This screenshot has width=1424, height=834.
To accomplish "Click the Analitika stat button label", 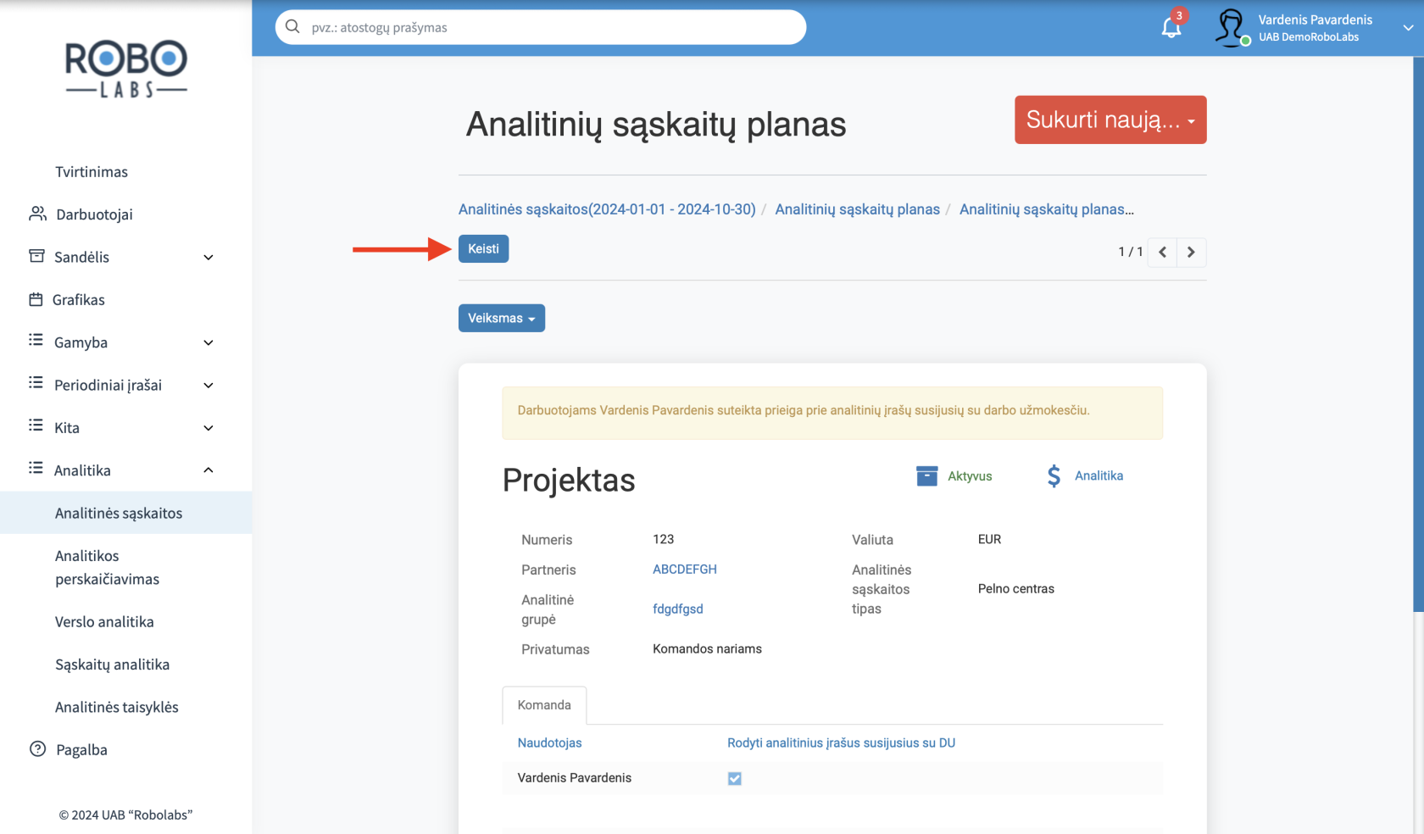I will click(x=1099, y=476).
